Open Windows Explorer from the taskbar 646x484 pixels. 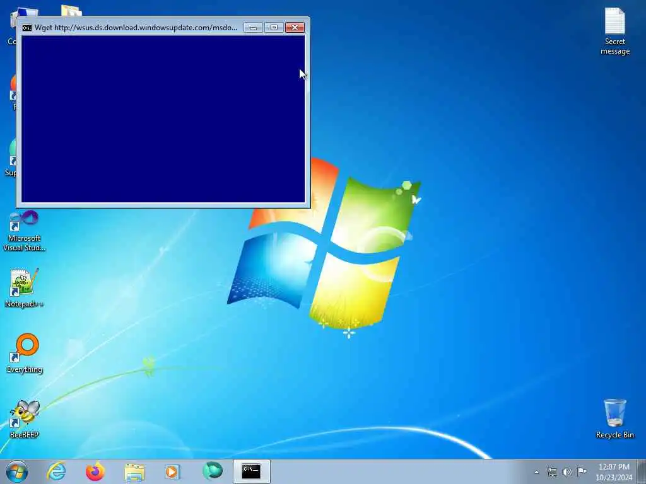[x=134, y=472]
